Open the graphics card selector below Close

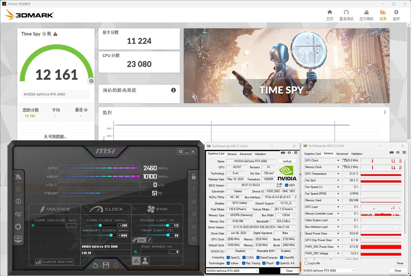coord(232,271)
